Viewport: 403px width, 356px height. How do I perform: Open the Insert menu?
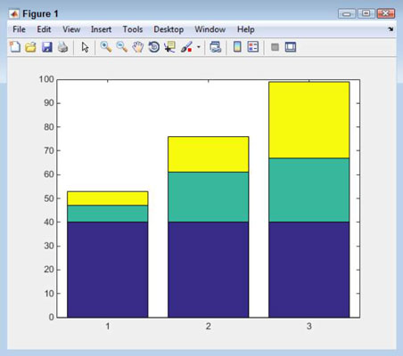tap(101, 29)
